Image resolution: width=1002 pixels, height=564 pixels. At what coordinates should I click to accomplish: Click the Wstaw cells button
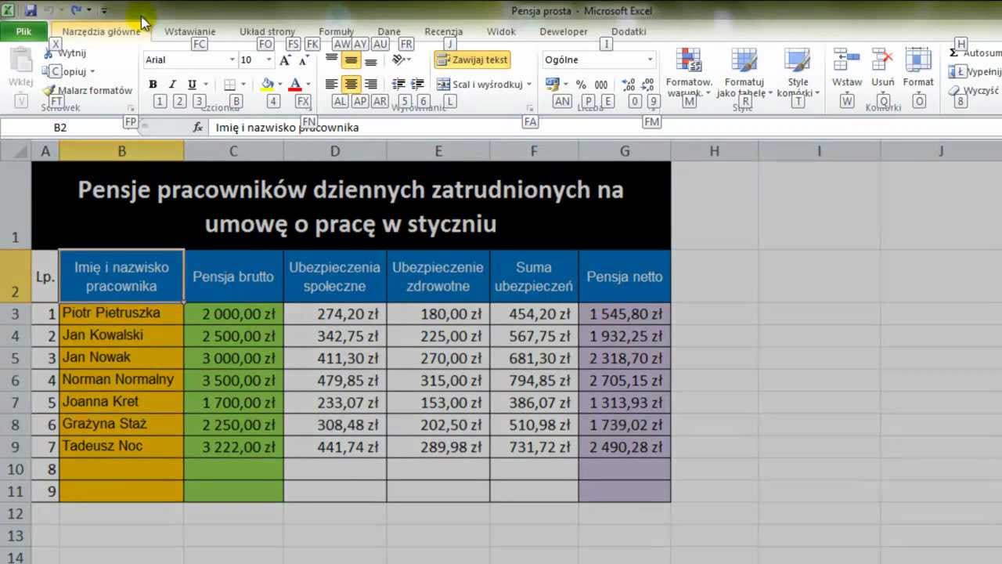click(x=847, y=69)
